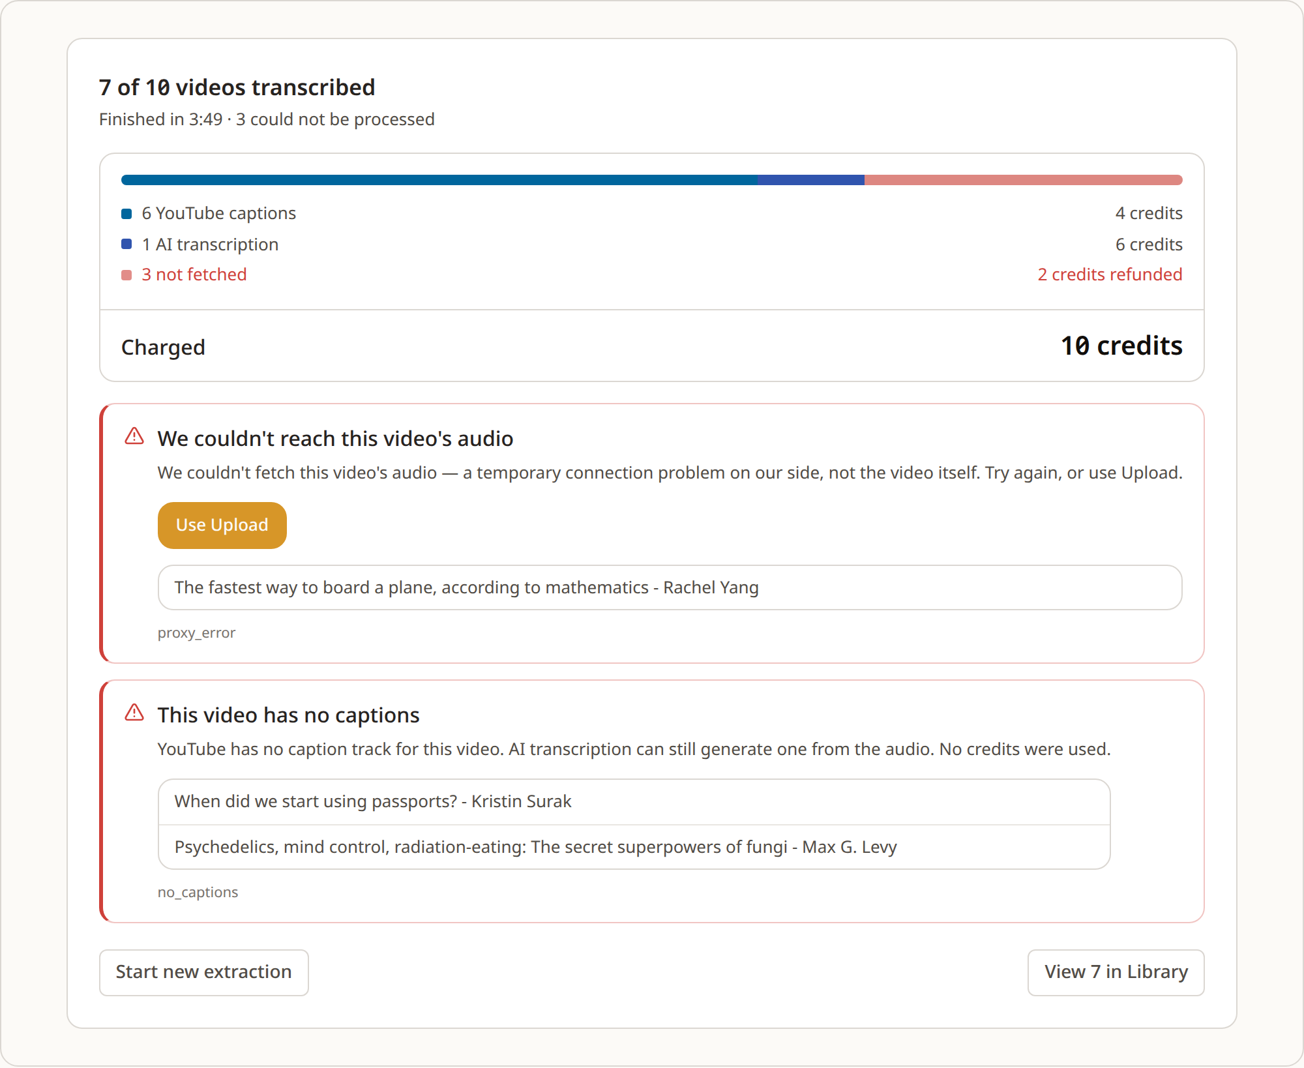Click the warning icon beside 'This video has no captions'
Screen dimensions: 1304x1068
point(134,713)
